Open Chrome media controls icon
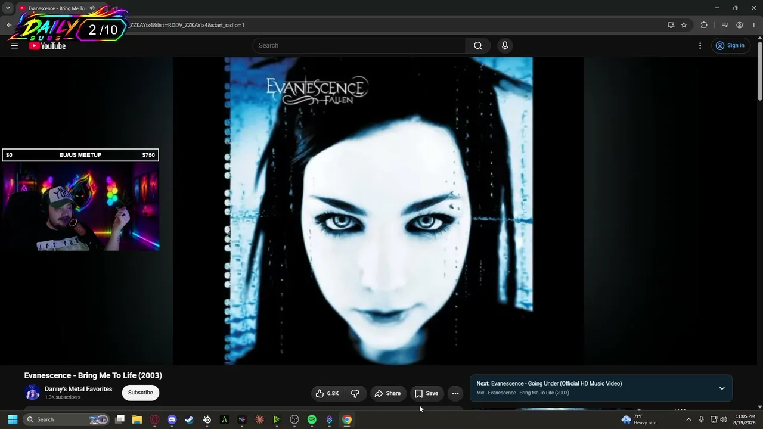Viewport: 763px width, 429px height. click(725, 25)
